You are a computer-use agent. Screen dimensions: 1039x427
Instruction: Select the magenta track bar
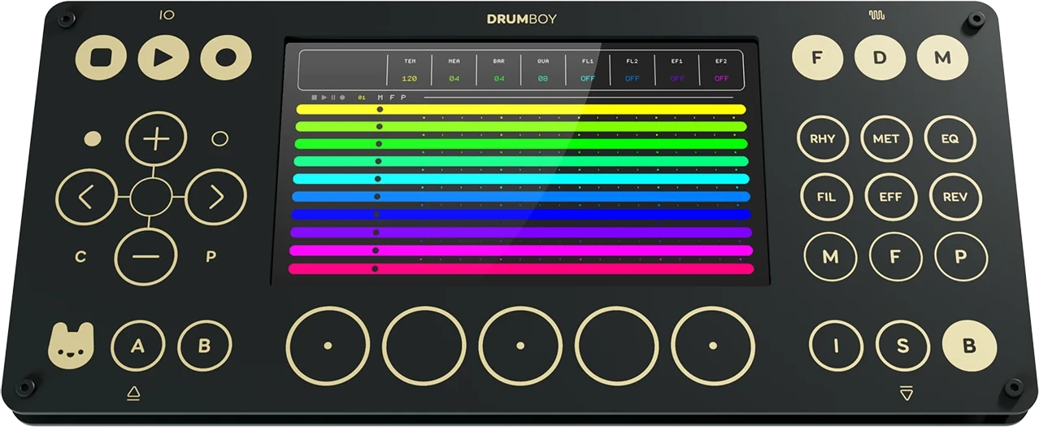(x=521, y=251)
